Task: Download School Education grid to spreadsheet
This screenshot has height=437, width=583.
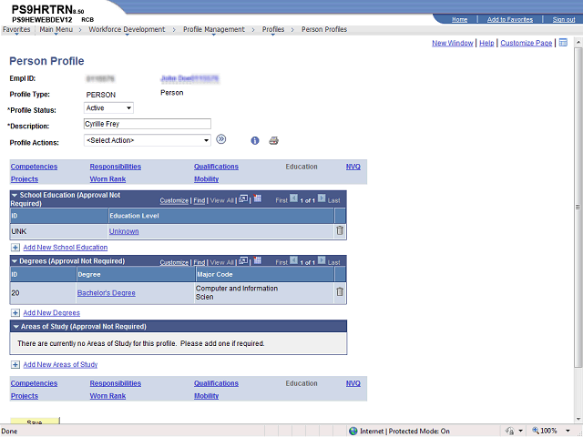Action: point(257,198)
